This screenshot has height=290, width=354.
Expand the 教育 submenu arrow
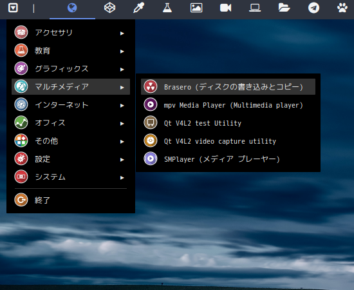point(122,52)
